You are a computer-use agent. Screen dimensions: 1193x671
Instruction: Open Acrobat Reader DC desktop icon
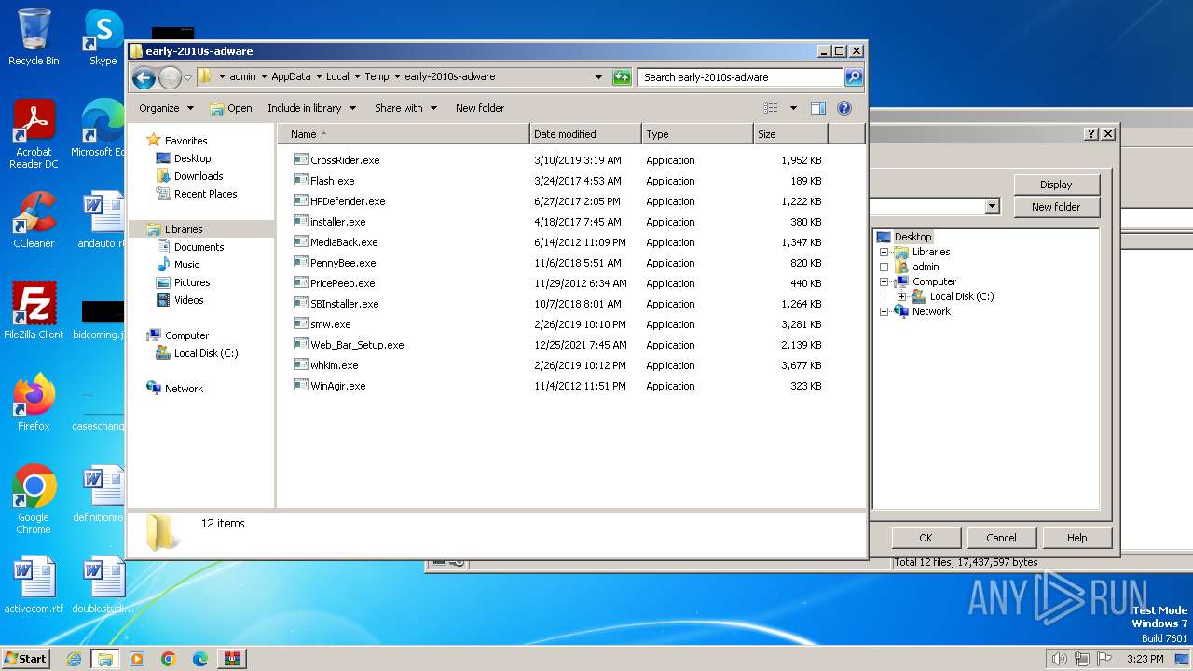coord(34,134)
